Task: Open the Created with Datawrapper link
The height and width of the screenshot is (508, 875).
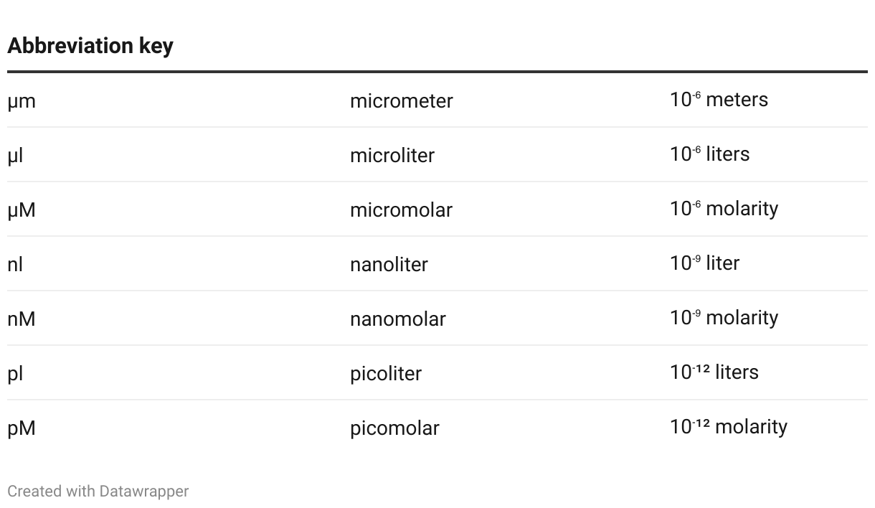Action: (x=98, y=491)
